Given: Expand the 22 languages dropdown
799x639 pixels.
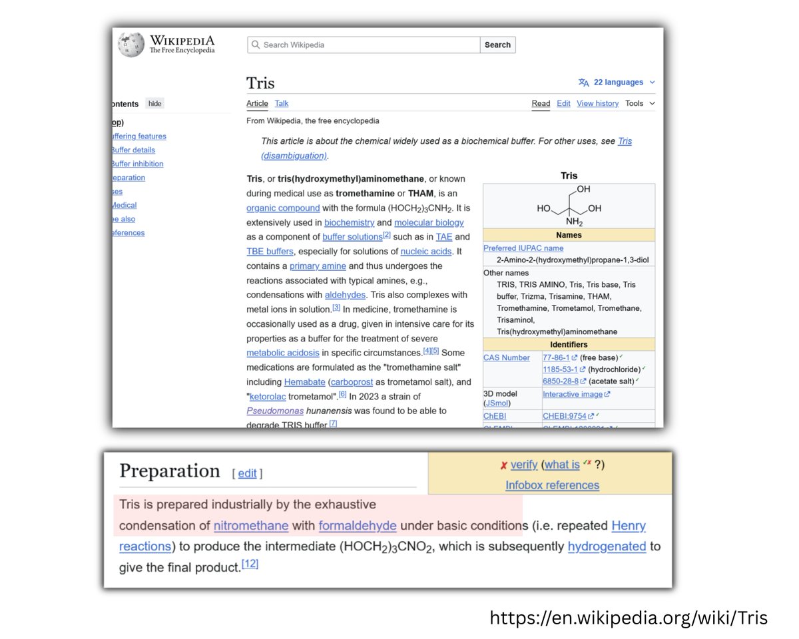Looking at the screenshot, I should click(618, 83).
